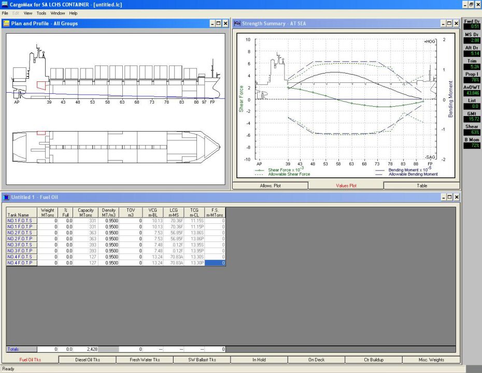Open the Help menu

(73, 13)
